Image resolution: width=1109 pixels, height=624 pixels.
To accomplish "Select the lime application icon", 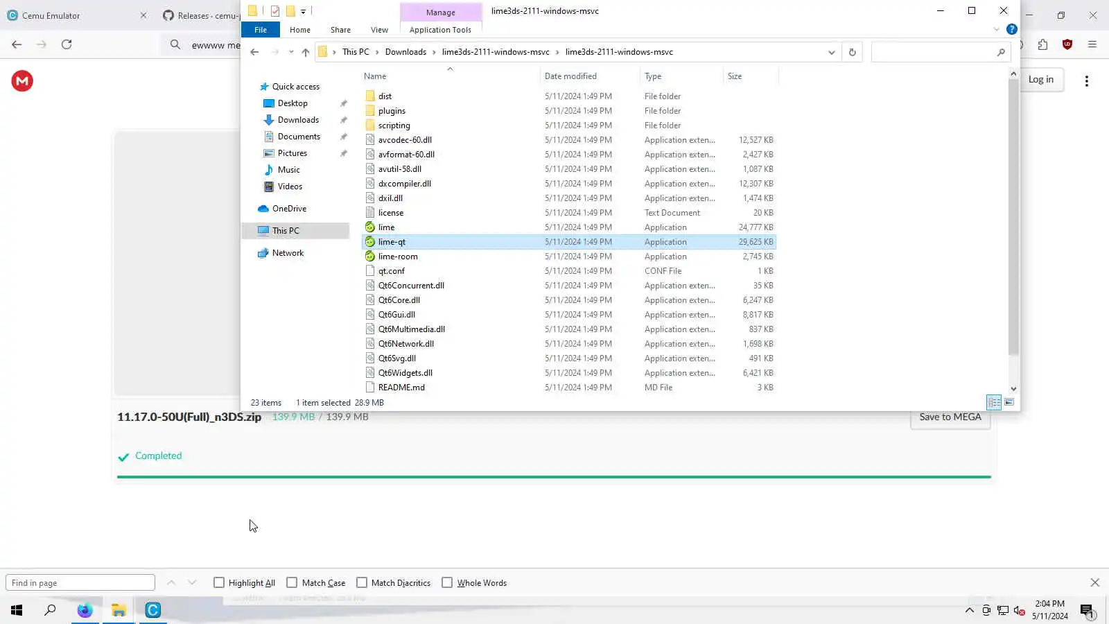I will [370, 227].
